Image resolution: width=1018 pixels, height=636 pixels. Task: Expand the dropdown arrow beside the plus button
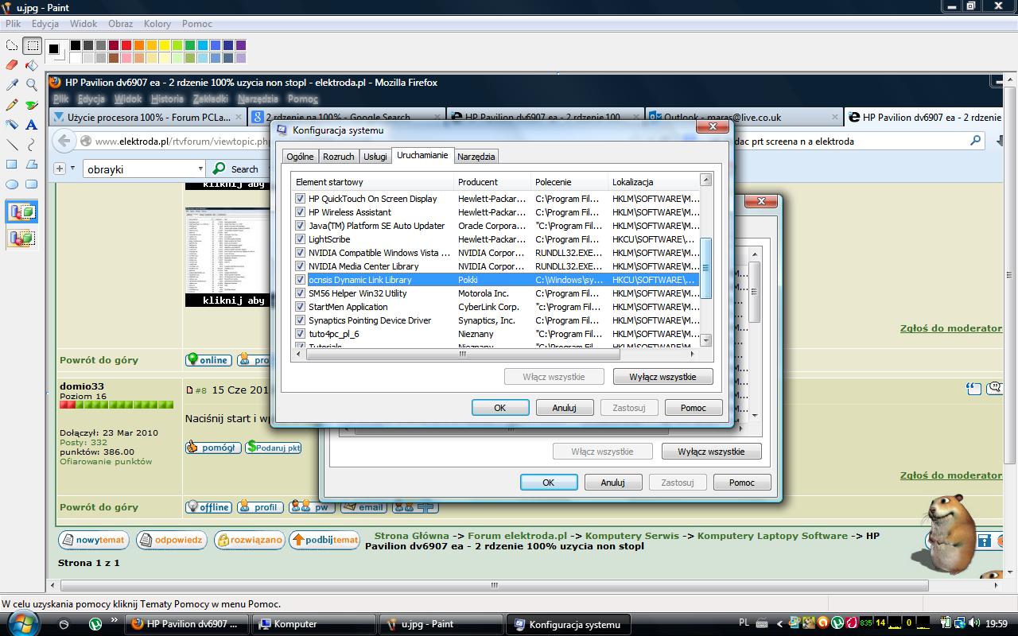[72, 169]
